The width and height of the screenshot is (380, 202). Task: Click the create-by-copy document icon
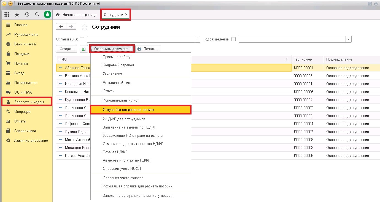pos(83,49)
